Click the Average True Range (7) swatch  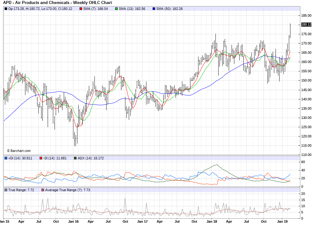pos(43,190)
